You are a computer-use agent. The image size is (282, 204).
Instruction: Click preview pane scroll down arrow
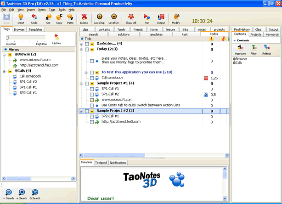(x=225, y=198)
